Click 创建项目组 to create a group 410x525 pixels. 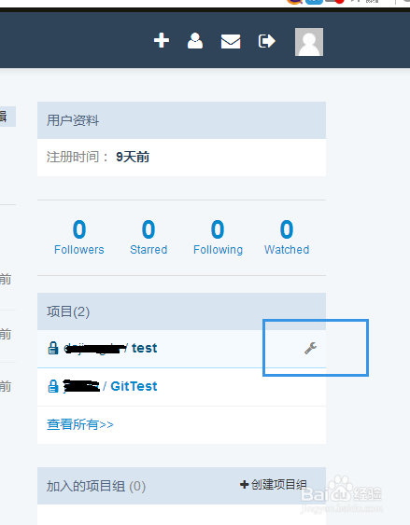pyautogui.click(x=274, y=485)
